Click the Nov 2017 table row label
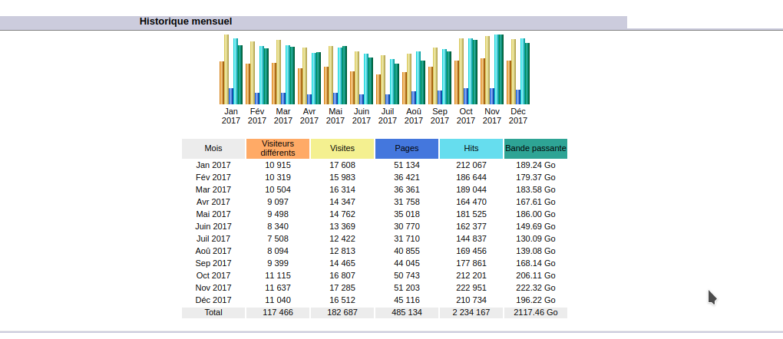Viewport: 783px width, 339px height. (213, 288)
